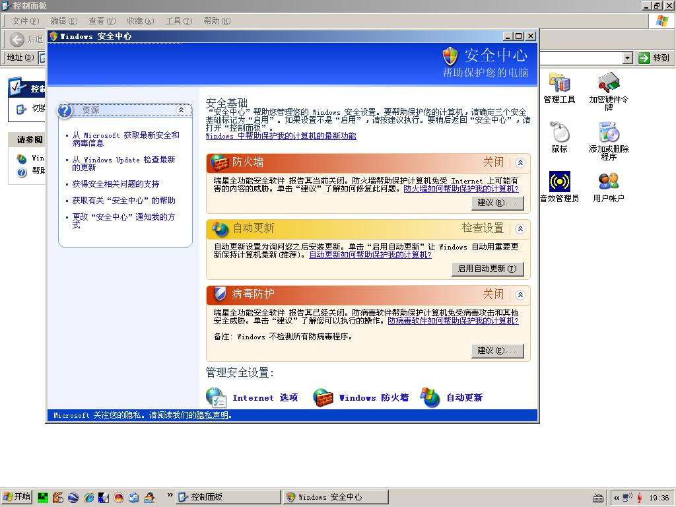This screenshot has width=676, height=507.
Task: Open the Windows 中帮助保护我的计算机的最新功能 link
Action: 281,136
